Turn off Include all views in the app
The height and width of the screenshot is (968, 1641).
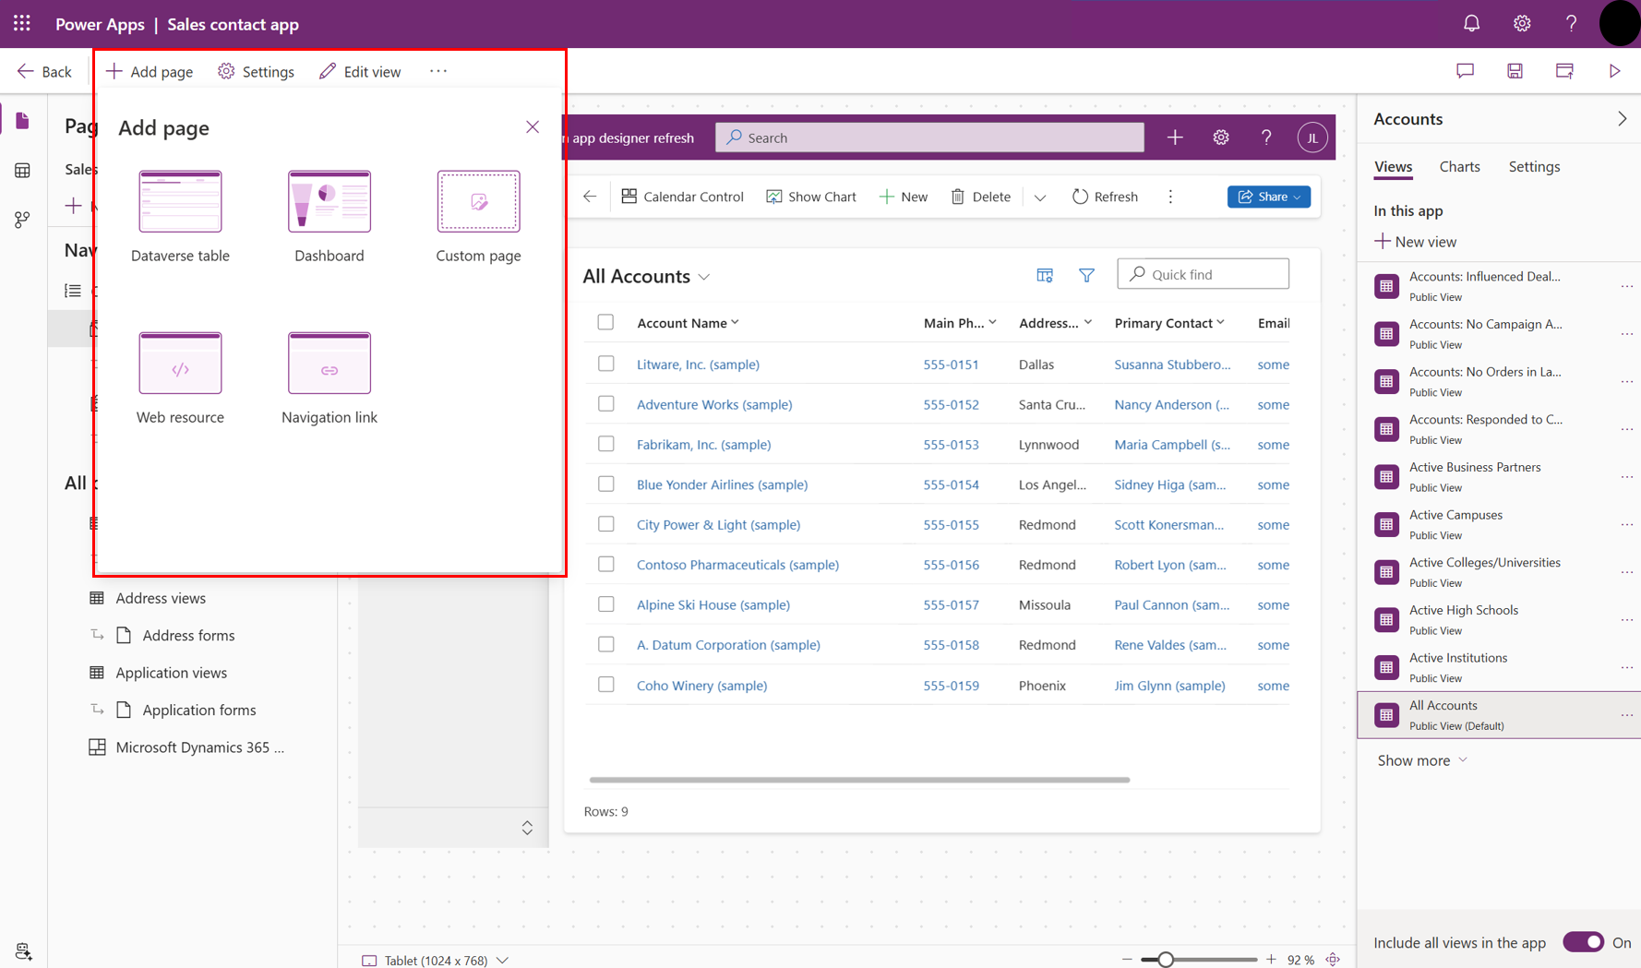pos(1584,942)
